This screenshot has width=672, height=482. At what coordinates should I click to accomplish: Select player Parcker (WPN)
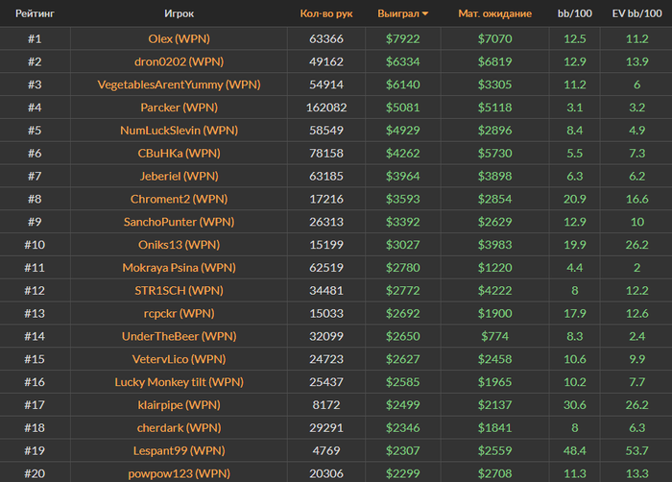(x=180, y=108)
